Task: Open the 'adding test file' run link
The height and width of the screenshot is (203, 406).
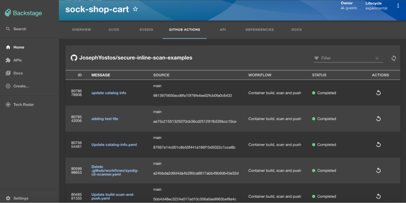Action: 104,119
